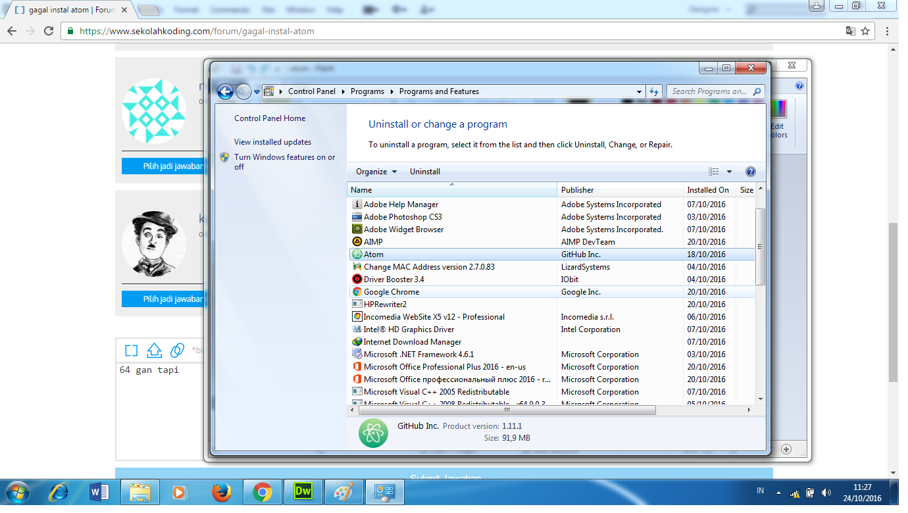The image size is (908, 513).
Task: Sort by the Publisher column header
Action: tap(620, 189)
